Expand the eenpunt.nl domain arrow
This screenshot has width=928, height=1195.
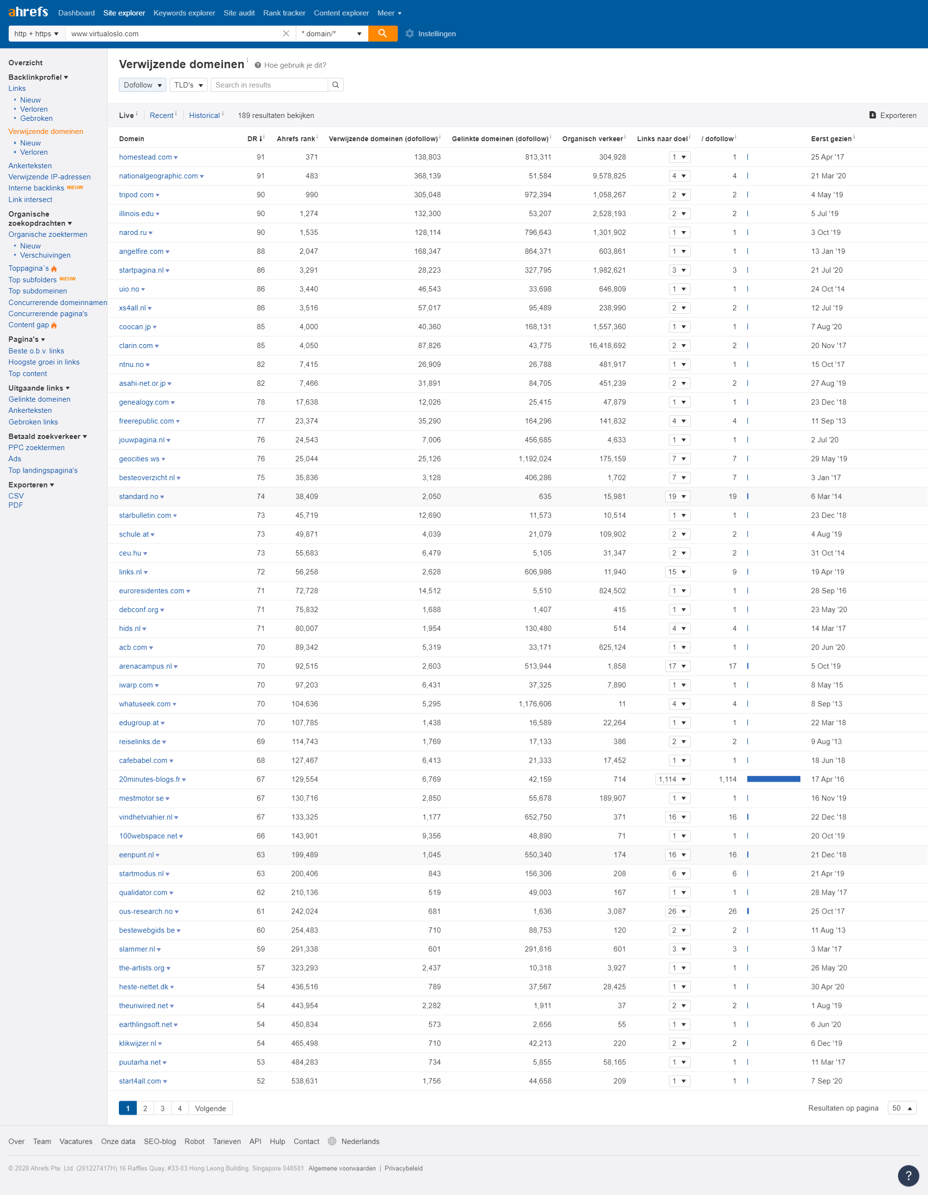[158, 855]
